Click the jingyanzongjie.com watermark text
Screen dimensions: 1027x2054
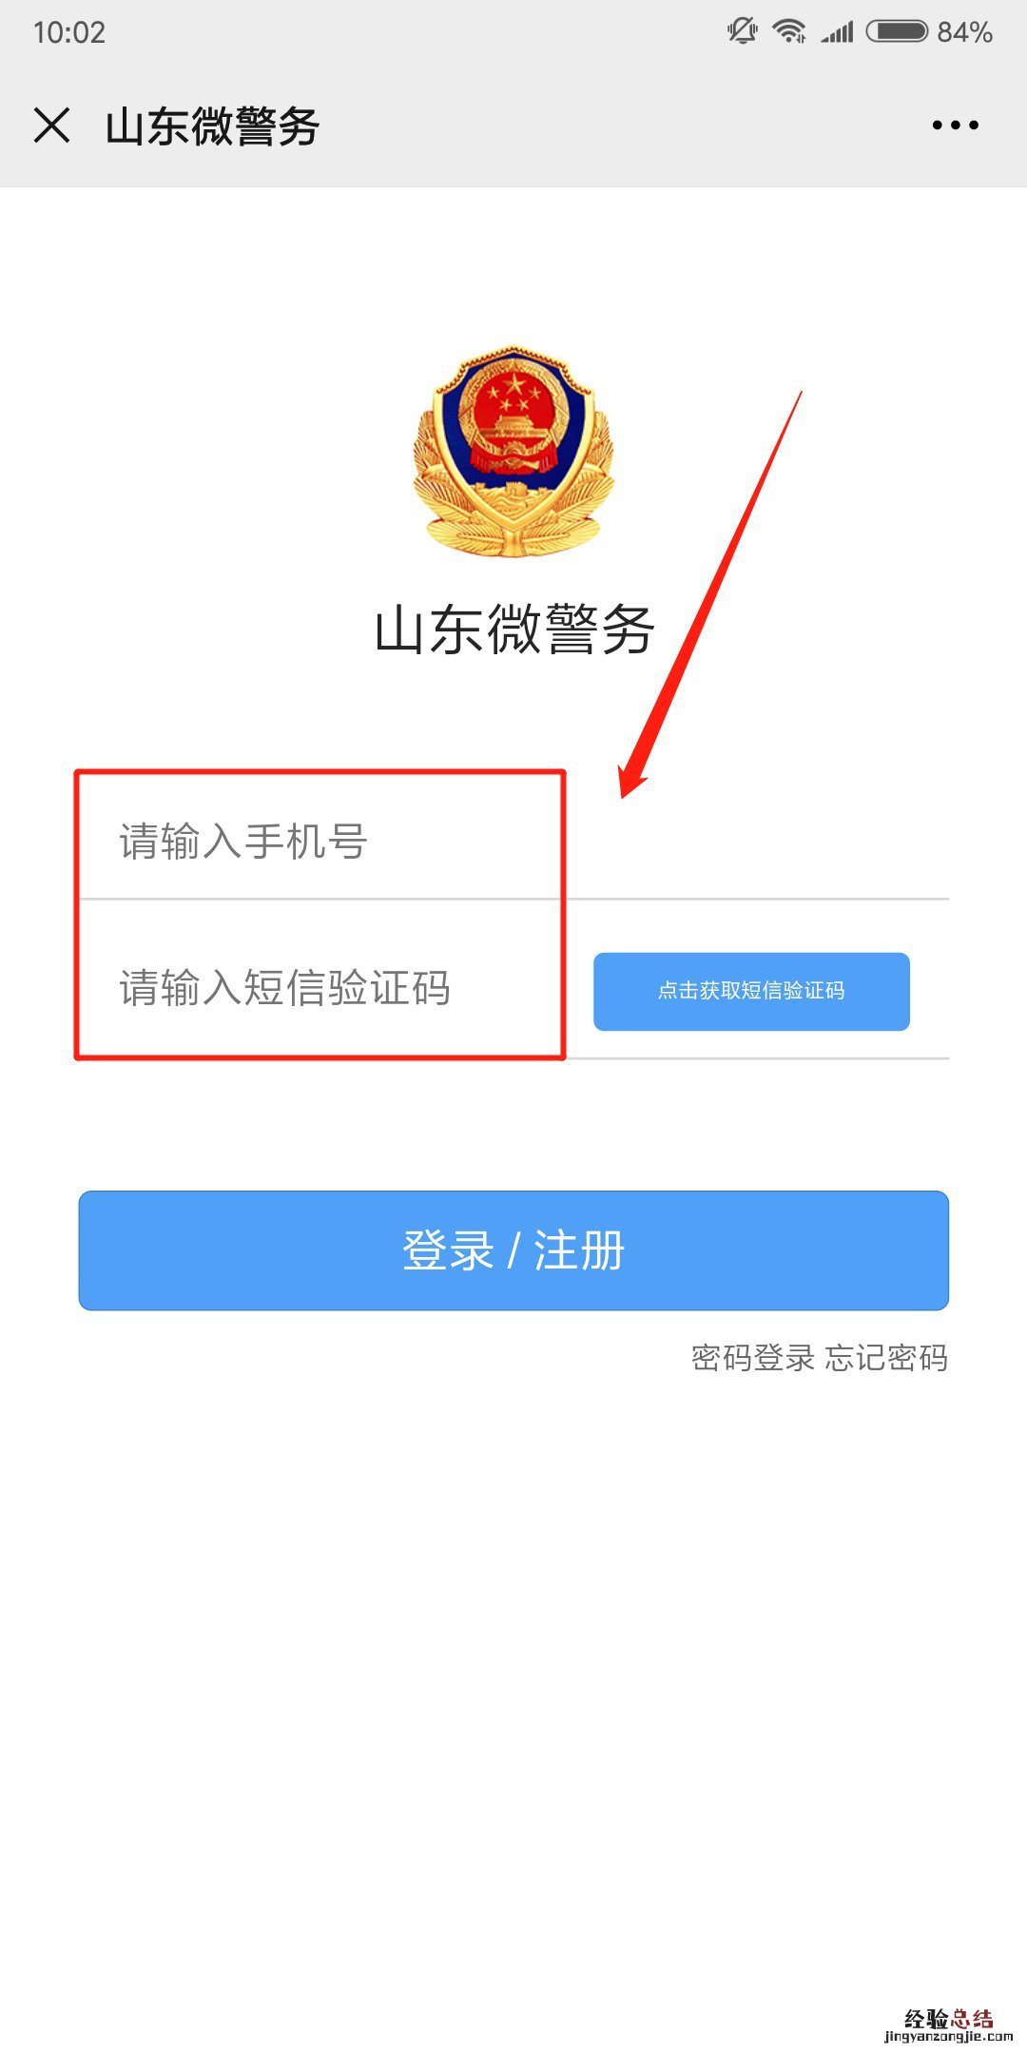tap(948, 2037)
